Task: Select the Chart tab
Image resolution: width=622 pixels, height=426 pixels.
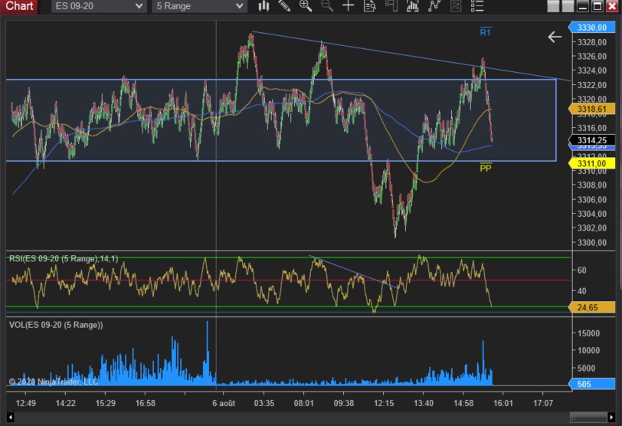Action: coord(19,6)
